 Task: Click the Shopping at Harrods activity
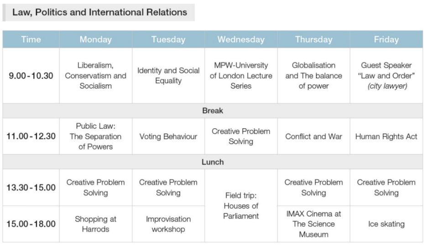point(95,224)
